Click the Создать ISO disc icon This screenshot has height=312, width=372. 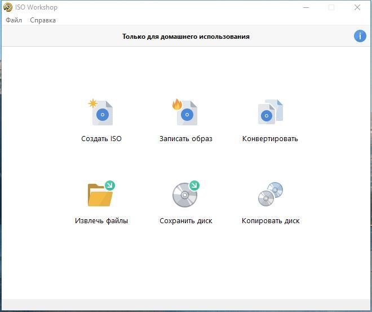[101, 113]
